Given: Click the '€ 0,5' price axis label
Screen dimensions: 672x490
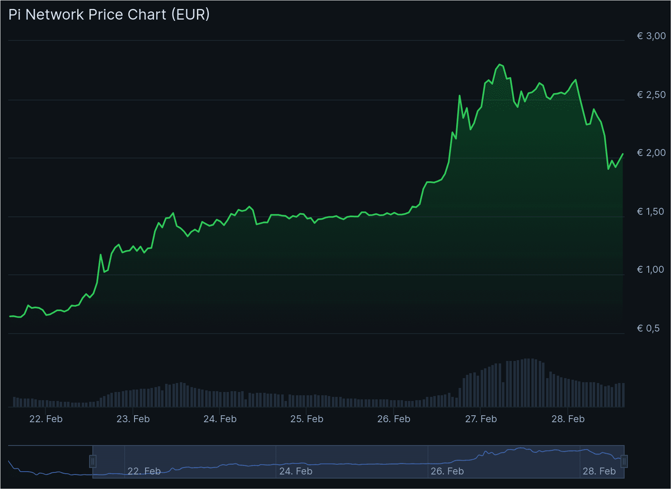Looking at the screenshot, I should (x=648, y=329).
